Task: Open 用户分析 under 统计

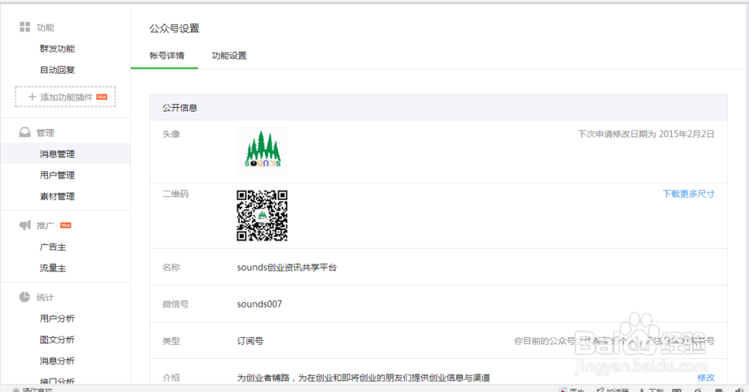Action: click(58, 319)
